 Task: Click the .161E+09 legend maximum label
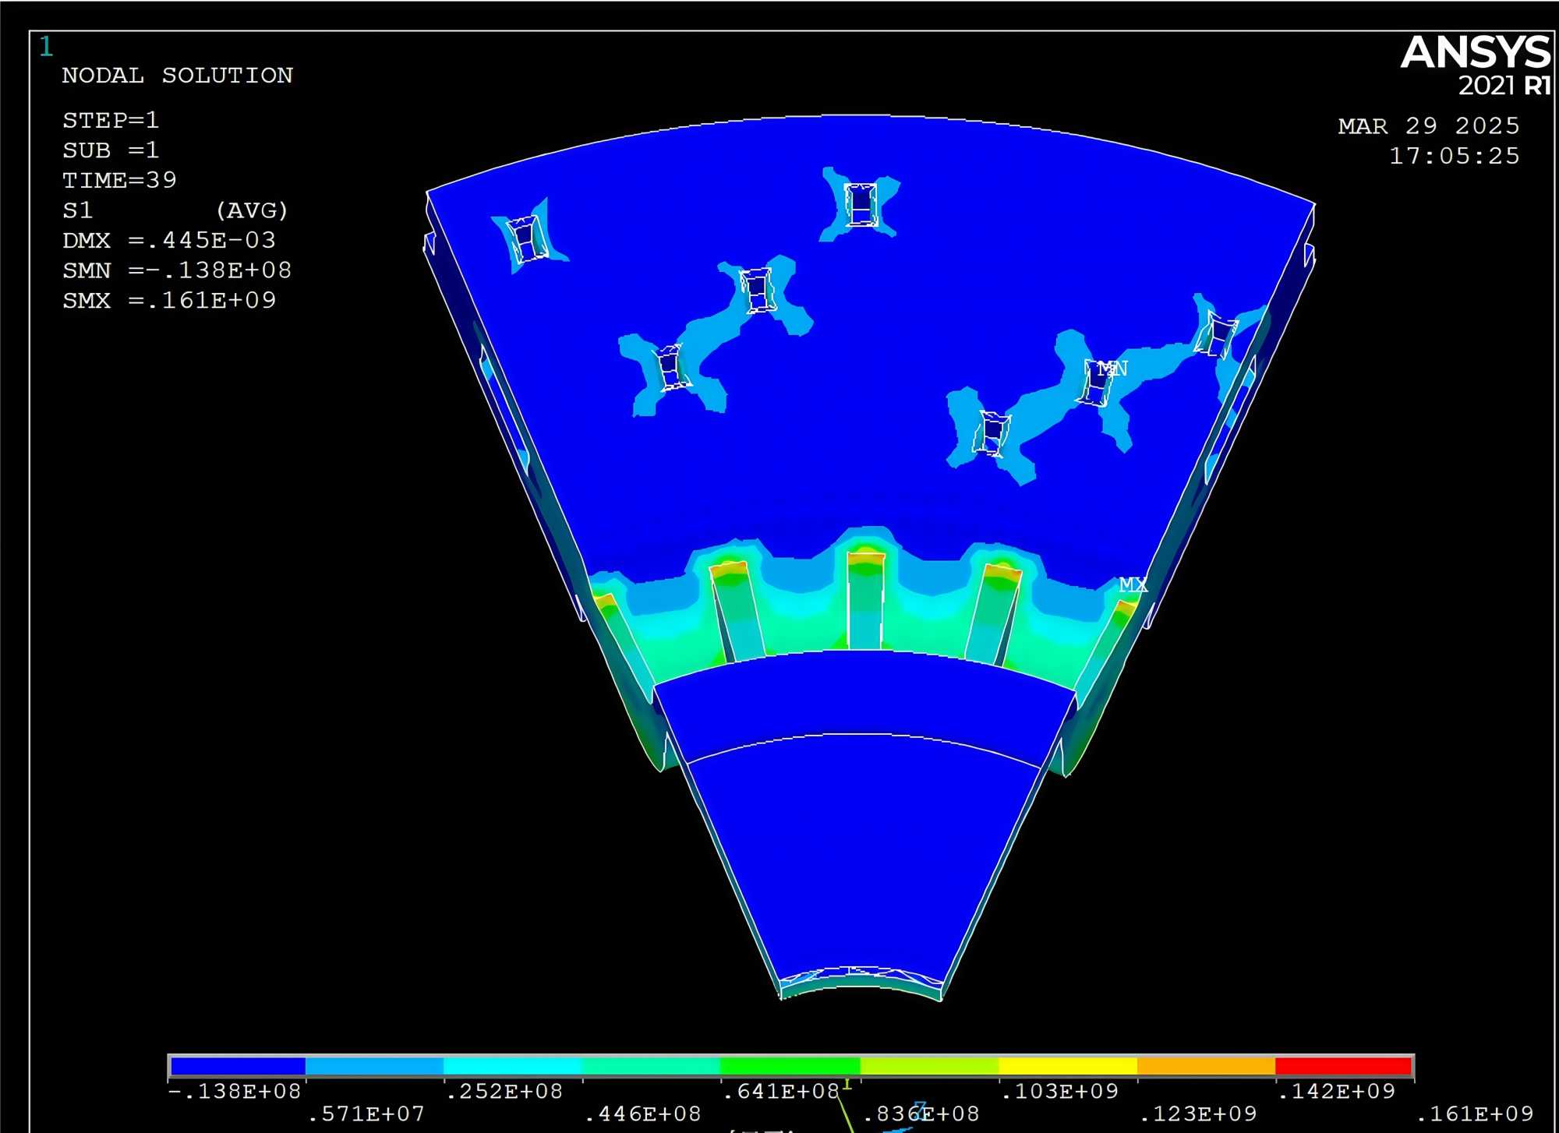click(1474, 1114)
